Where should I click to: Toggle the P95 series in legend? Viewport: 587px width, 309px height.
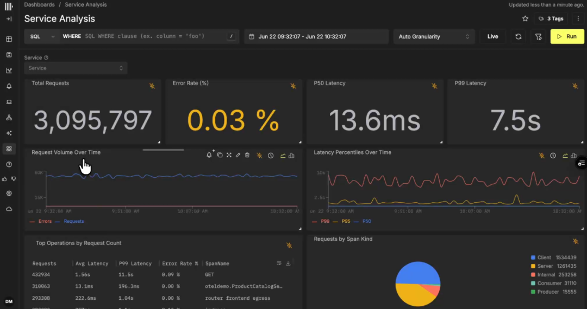(x=341, y=221)
